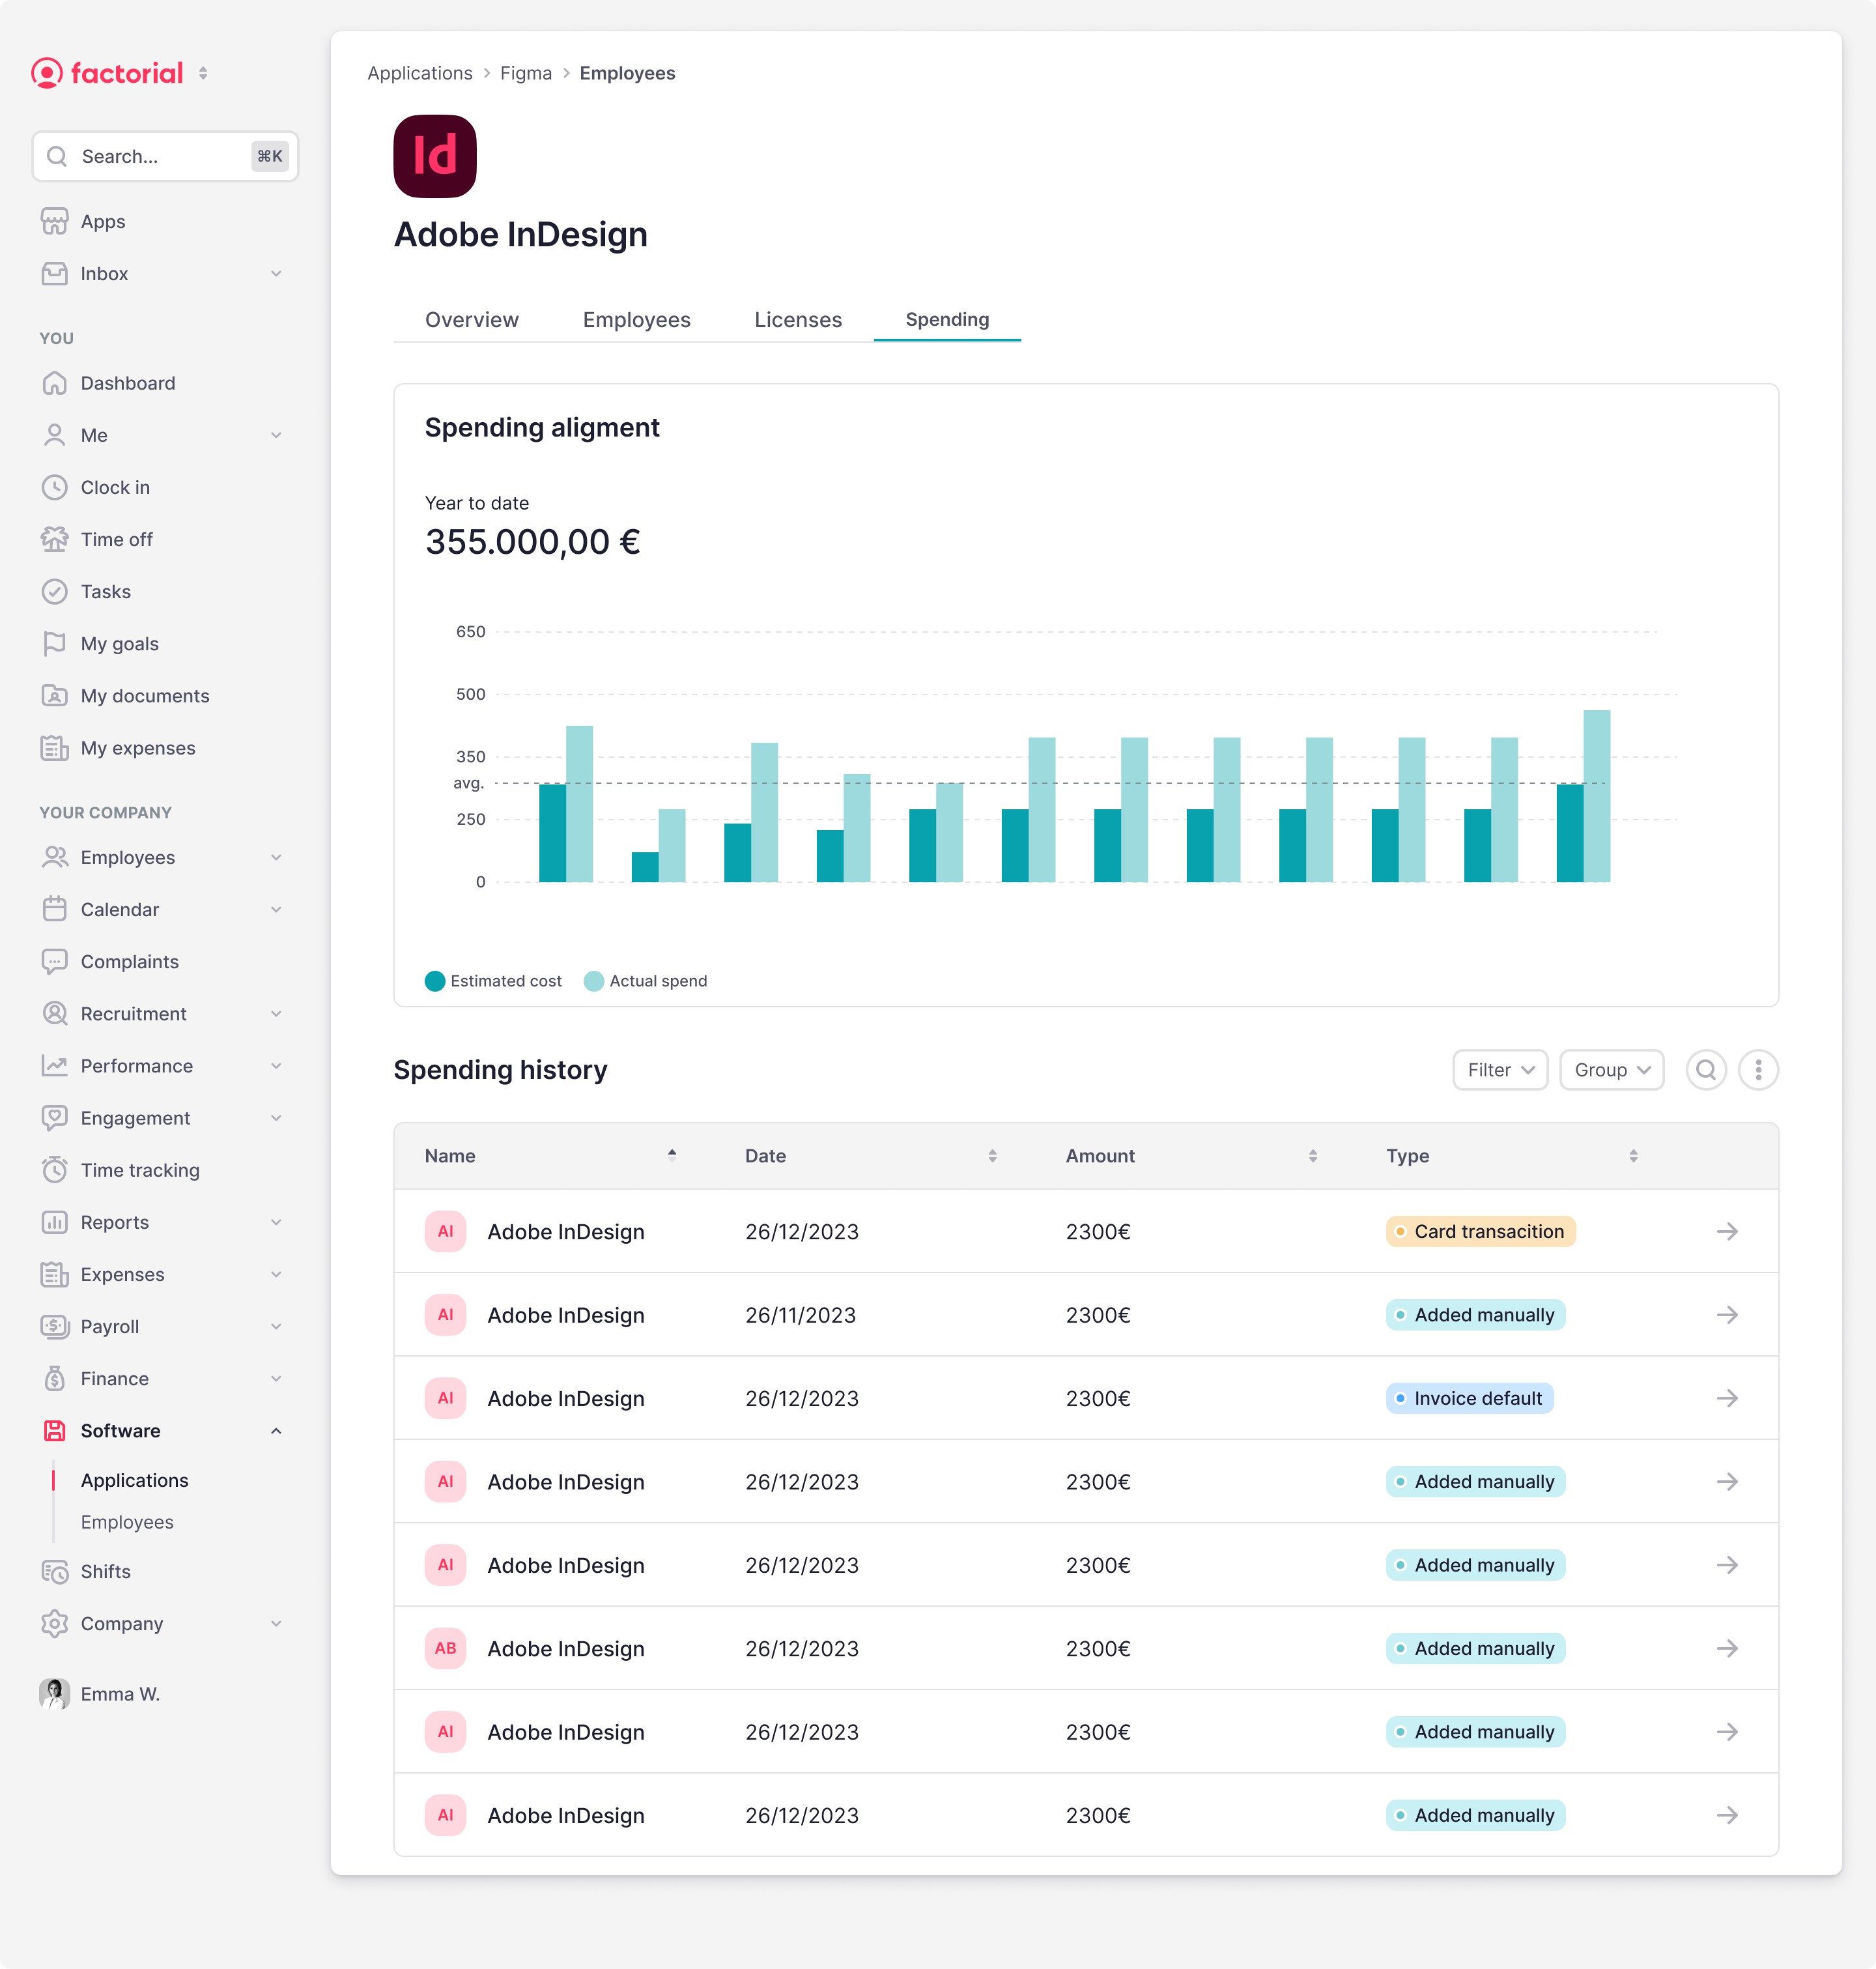This screenshot has height=1969, width=1876.
Task: Click arrow on the Invoice default row
Action: pos(1727,1398)
